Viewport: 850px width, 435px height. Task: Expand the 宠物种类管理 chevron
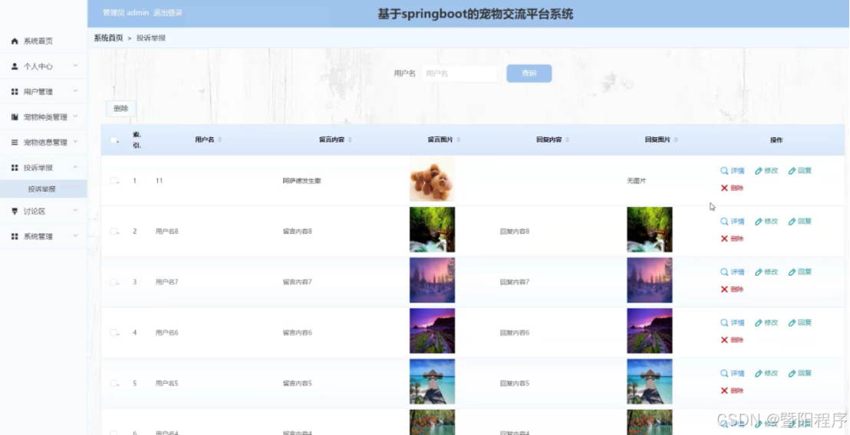(x=75, y=116)
